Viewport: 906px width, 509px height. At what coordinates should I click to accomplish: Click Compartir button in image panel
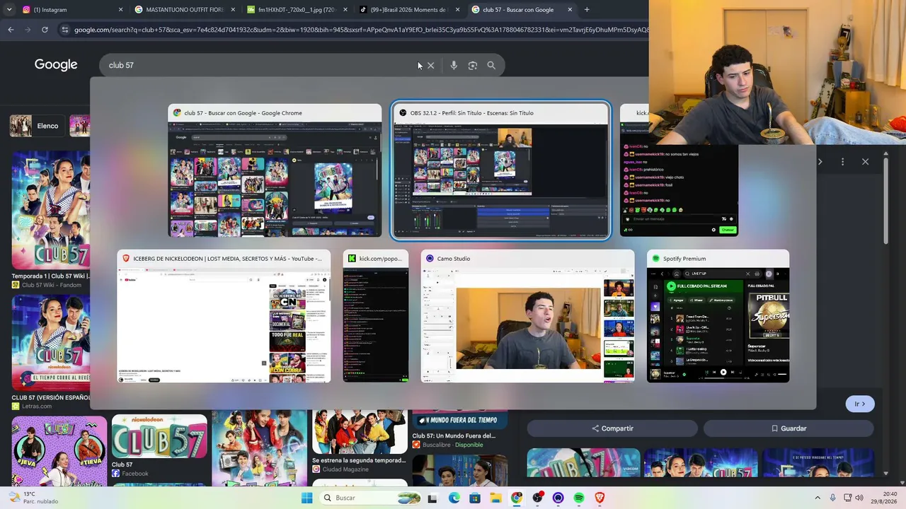pos(612,428)
